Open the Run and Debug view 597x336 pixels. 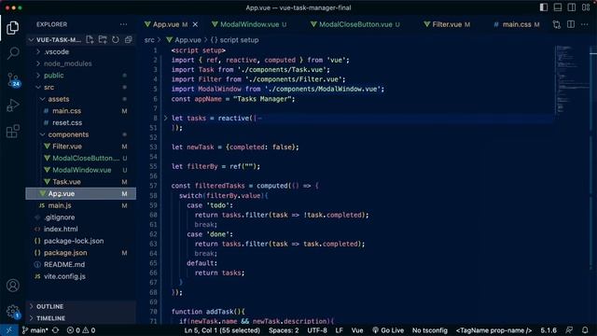13,105
